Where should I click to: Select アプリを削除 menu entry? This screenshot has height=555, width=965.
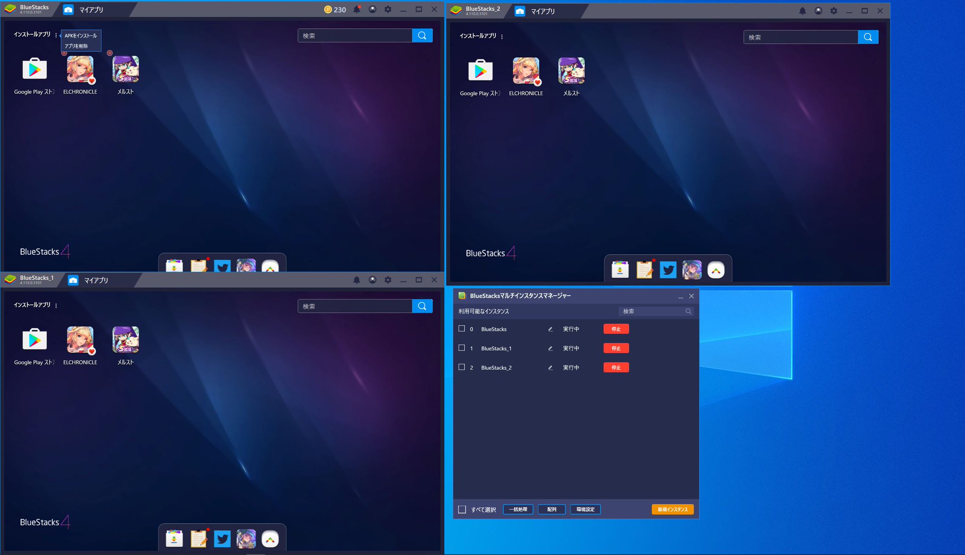point(76,46)
